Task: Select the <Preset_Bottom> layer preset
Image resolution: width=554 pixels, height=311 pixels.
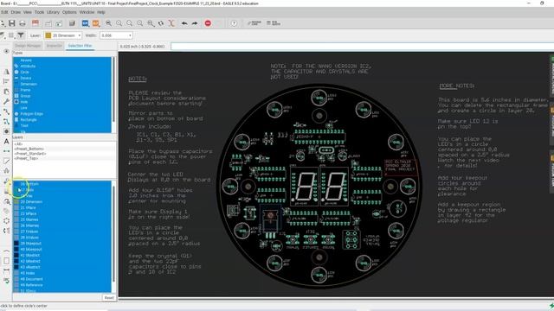Action: (x=29, y=149)
